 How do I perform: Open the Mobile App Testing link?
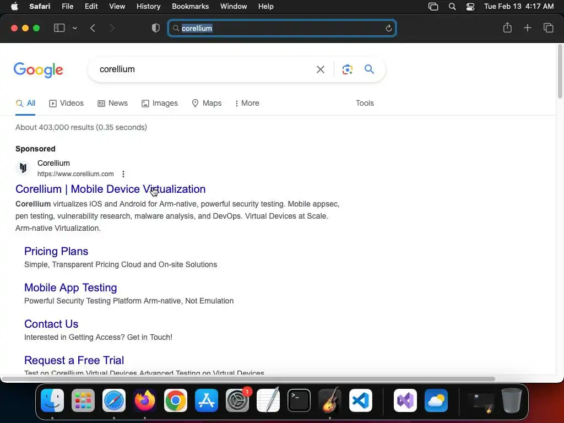tap(70, 288)
